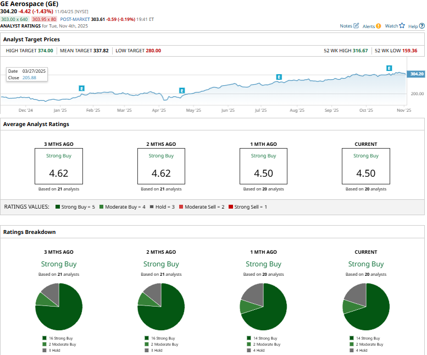The image size is (427, 355).
Task: Click the earnings marker near Jan '25
Action: pyautogui.click(x=81, y=88)
